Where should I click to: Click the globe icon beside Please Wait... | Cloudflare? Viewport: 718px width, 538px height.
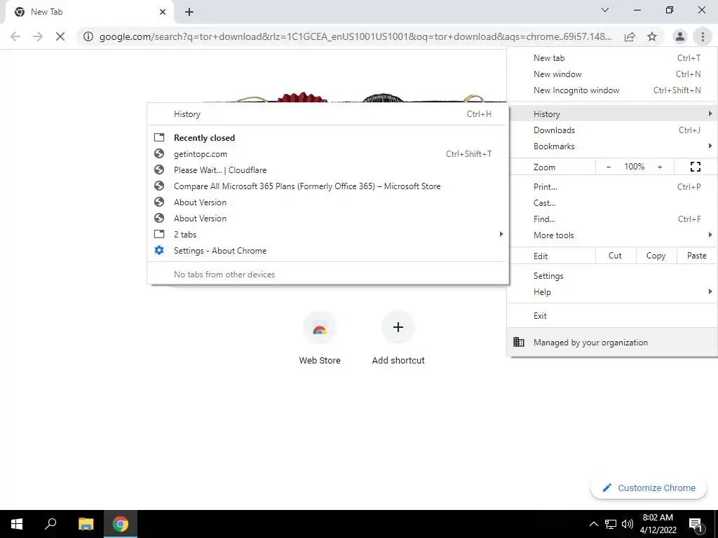point(159,170)
